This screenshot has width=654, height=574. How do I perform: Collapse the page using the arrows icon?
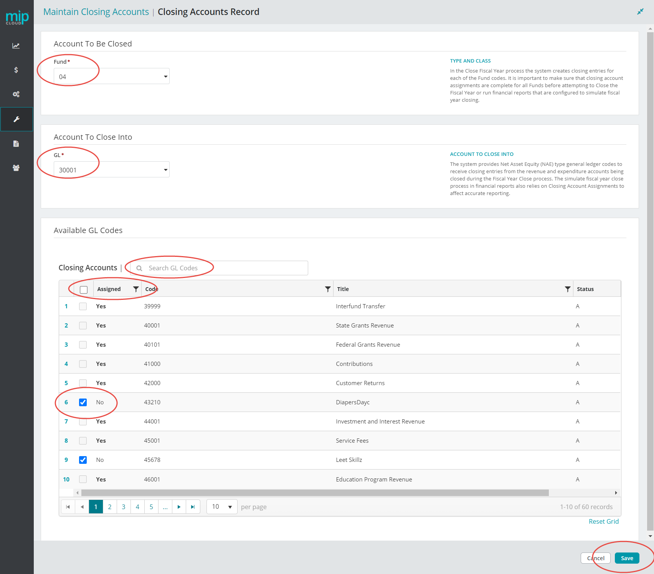[640, 12]
